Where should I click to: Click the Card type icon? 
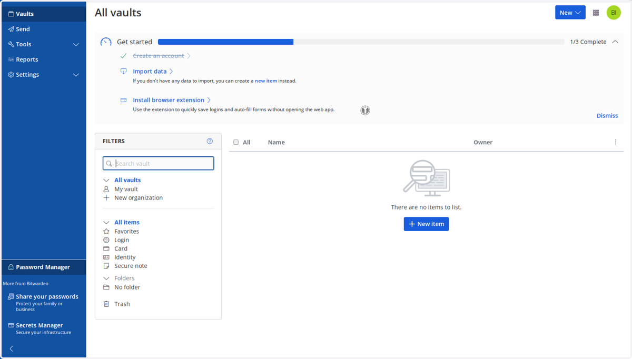click(106, 248)
